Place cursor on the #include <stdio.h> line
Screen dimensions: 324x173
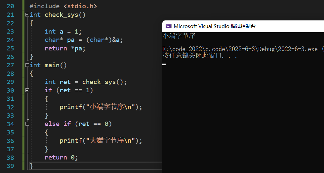(x=63, y=6)
